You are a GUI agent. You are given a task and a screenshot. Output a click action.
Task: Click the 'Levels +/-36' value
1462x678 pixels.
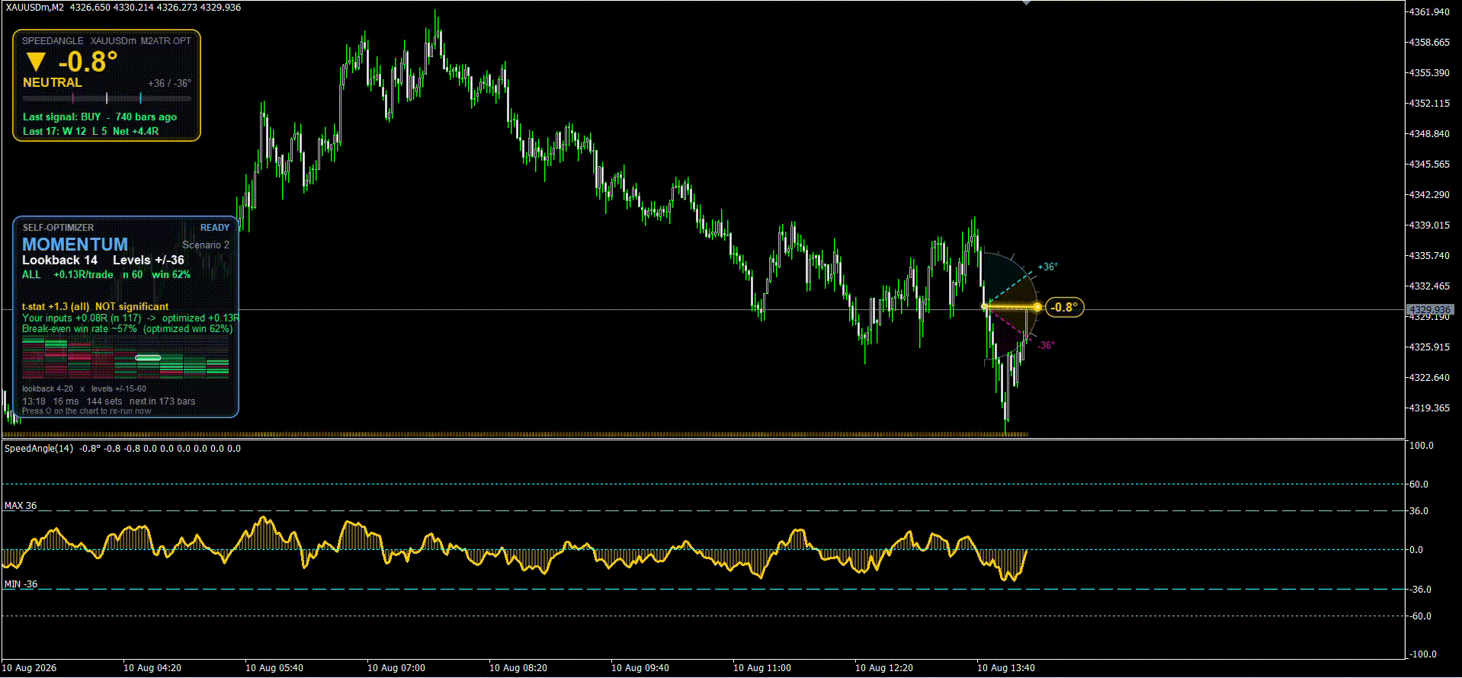point(149,261)
